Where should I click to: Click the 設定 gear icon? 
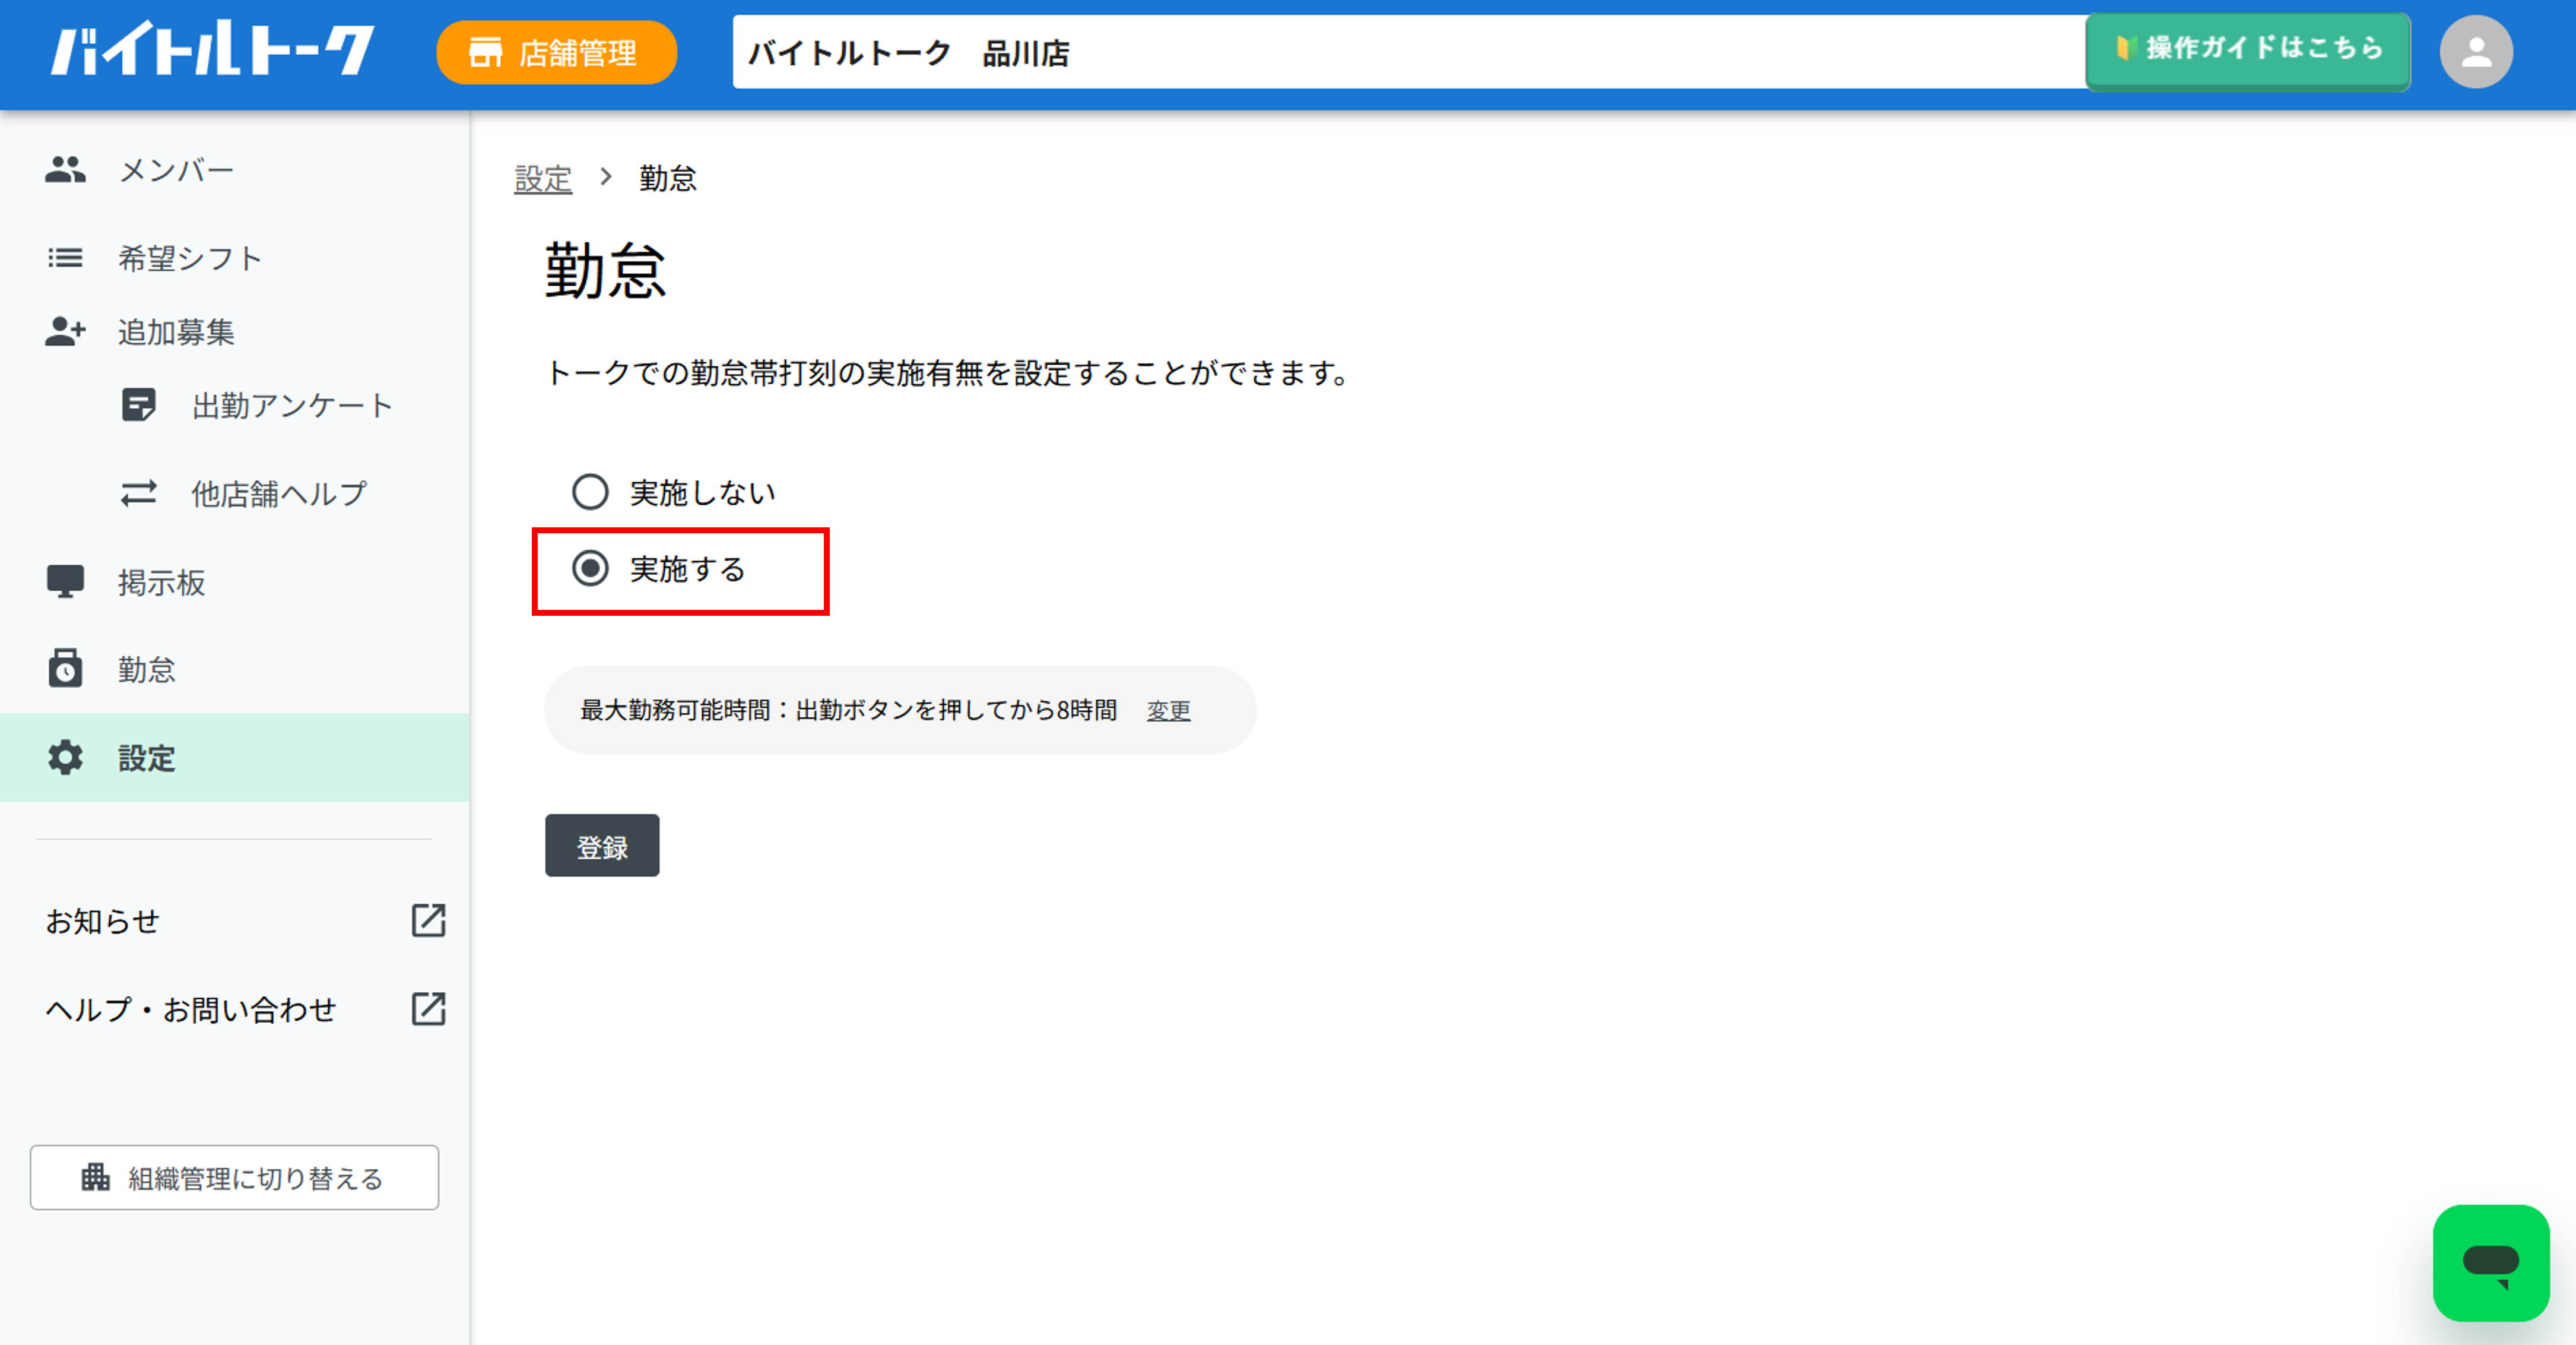tap(65, 758)
